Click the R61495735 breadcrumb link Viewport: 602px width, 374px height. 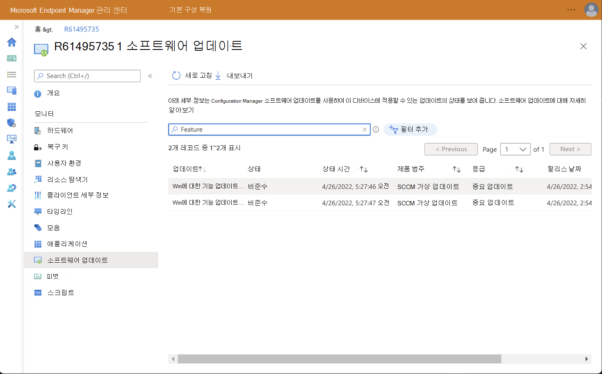click(82, 29)
